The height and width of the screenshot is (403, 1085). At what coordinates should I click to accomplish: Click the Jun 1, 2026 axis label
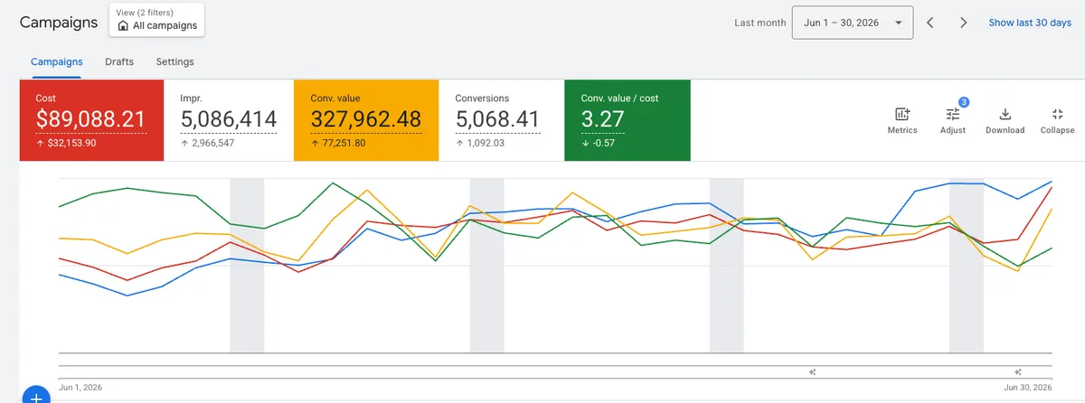[80, 387]
